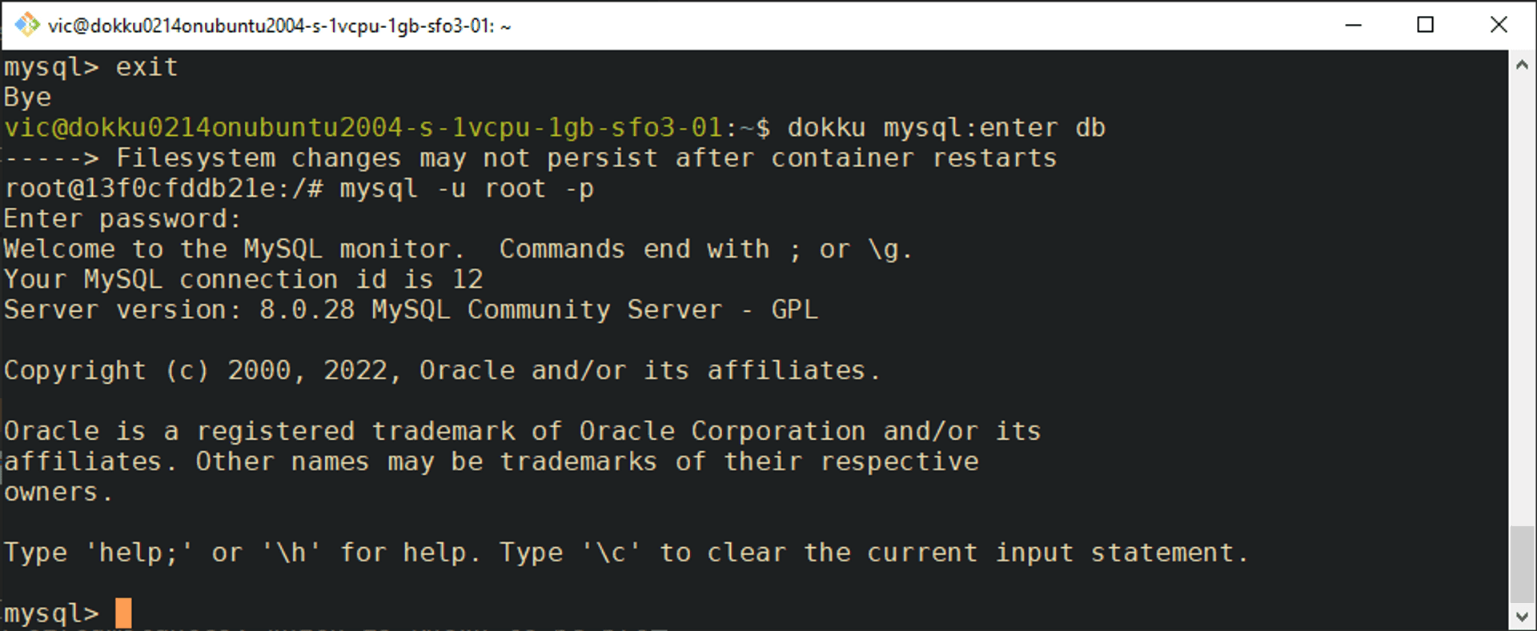The image size is (1537, 631).
Task: Click the 'Enter password:' line
Action: click(122, 219)
